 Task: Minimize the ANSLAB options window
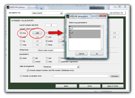coord(116,7)
